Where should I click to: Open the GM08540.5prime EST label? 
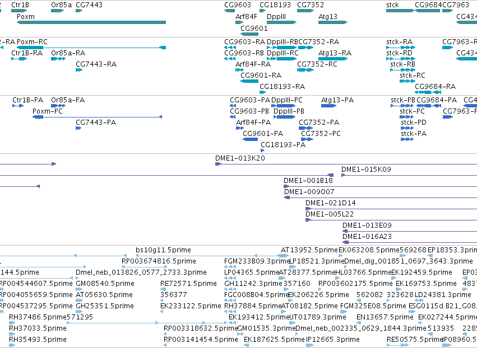point(105,284)
